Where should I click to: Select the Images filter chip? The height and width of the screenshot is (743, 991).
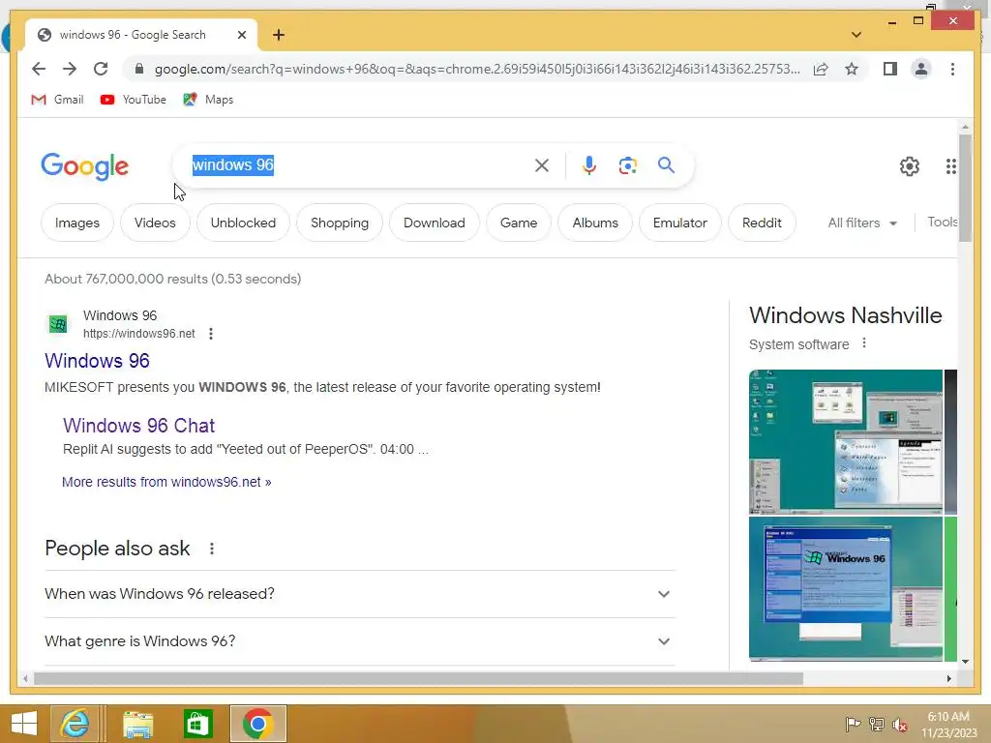tap(77, 223)
